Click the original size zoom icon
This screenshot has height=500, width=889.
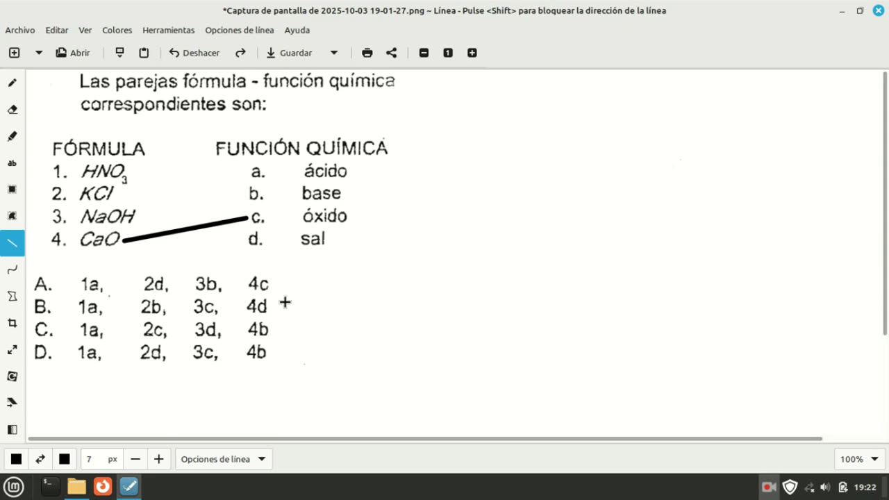[x=448, y=53]
